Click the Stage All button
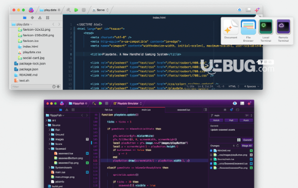Image resolution: width=298 pixels, height=188 pixels. [x=247, y=146]
